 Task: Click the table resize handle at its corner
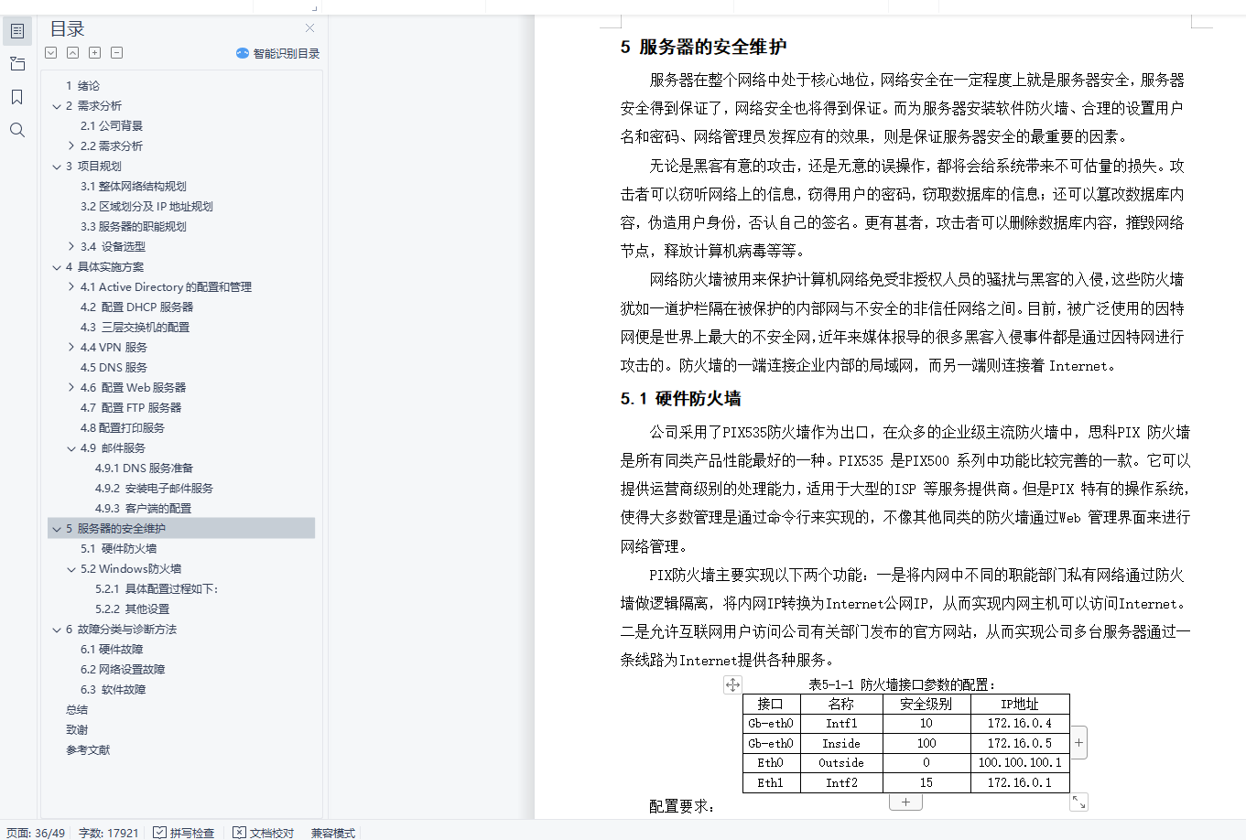[x=1079, y=802]
